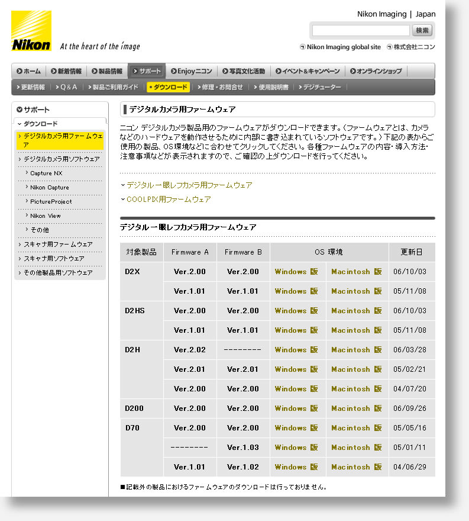Select デジタルカメラ用ファームウェア in sidebar
469x521 pixels.
tap(60, 140)
